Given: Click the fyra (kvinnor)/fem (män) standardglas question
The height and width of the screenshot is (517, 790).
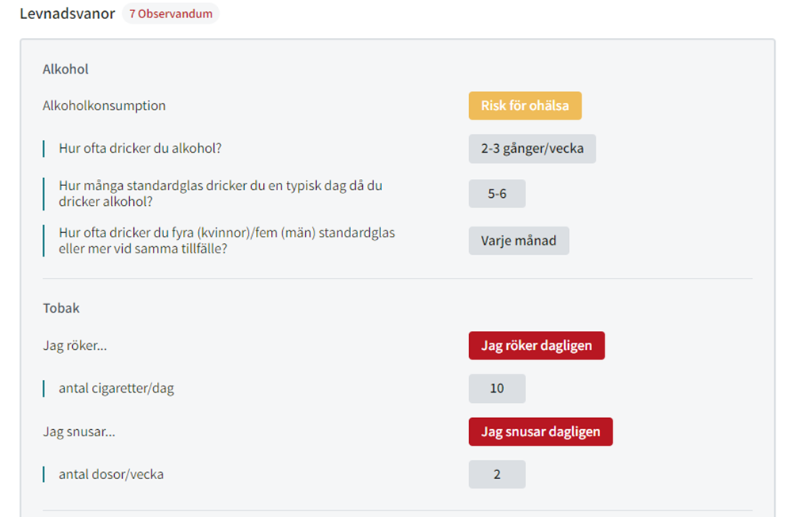Looking at the screenshot, I should coord(227,241).
